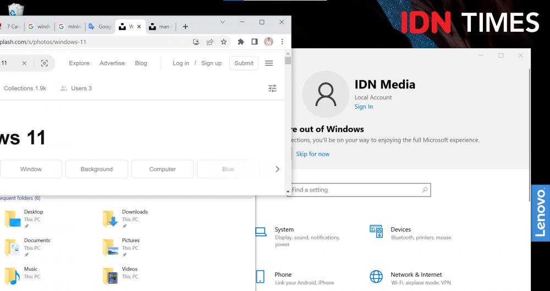Toggle Chrome side panel icon

255,42
